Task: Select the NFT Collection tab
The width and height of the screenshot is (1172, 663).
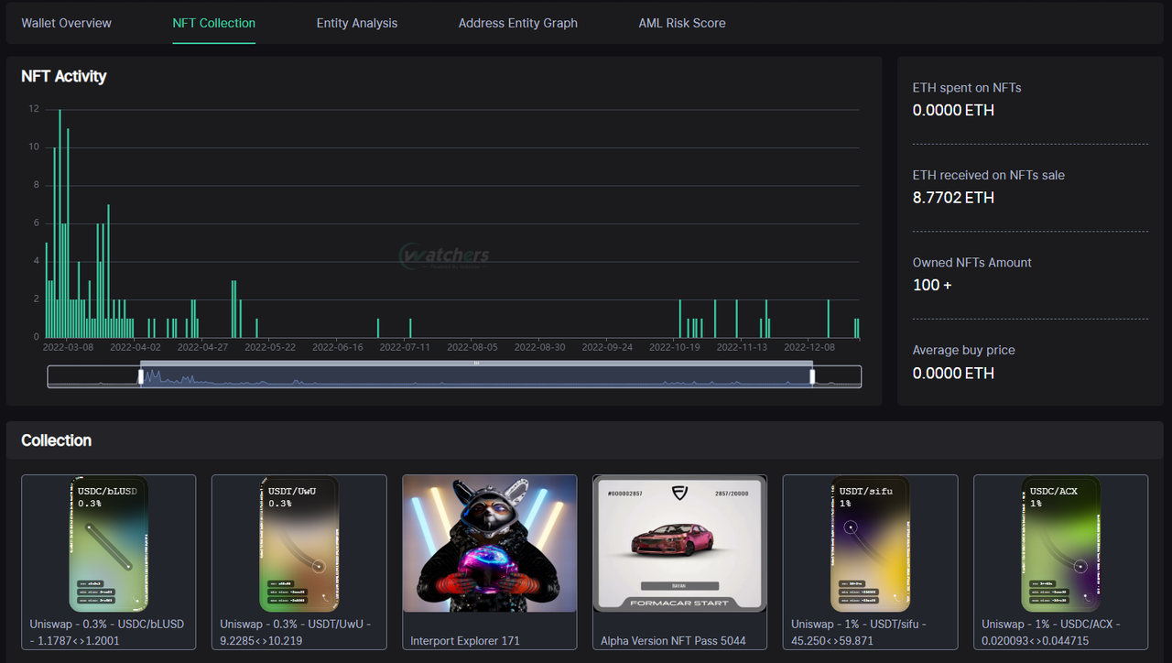Action: click(214, 23)
